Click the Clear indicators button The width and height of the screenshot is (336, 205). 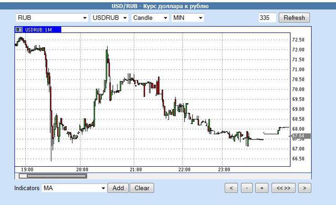click(x=142, y=188)
